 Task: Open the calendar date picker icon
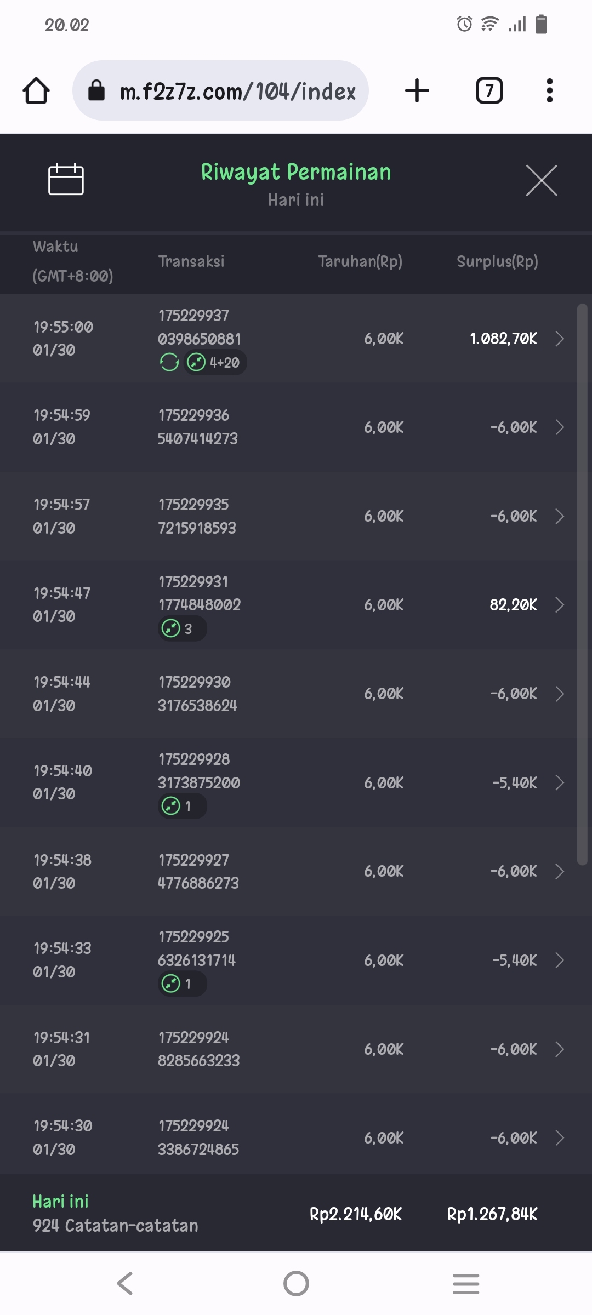(66, 179)
